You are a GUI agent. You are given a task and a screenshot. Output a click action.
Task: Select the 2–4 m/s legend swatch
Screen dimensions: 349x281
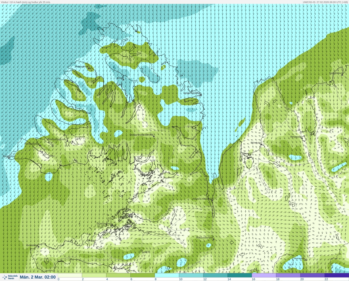coord(94,275)
